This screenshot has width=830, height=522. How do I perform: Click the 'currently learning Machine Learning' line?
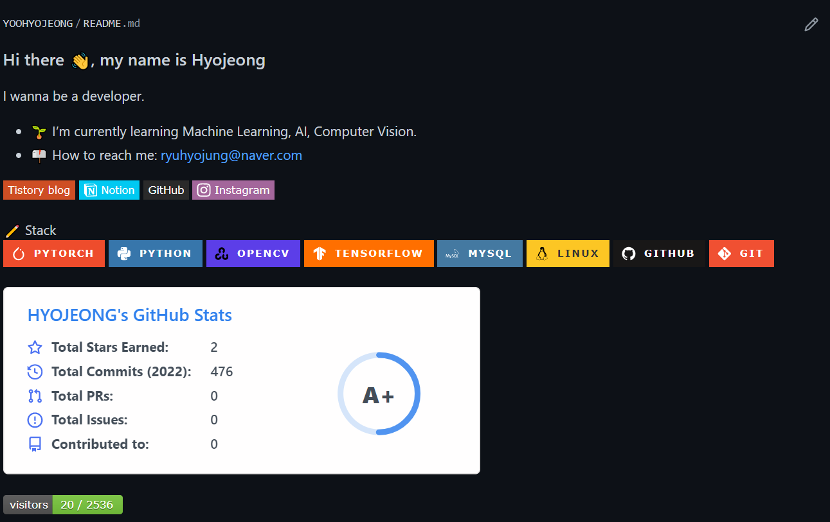235,132
